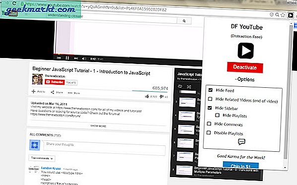Click the Deactivate button
Viewport: 297px width, 185px height.
point(245,67)
